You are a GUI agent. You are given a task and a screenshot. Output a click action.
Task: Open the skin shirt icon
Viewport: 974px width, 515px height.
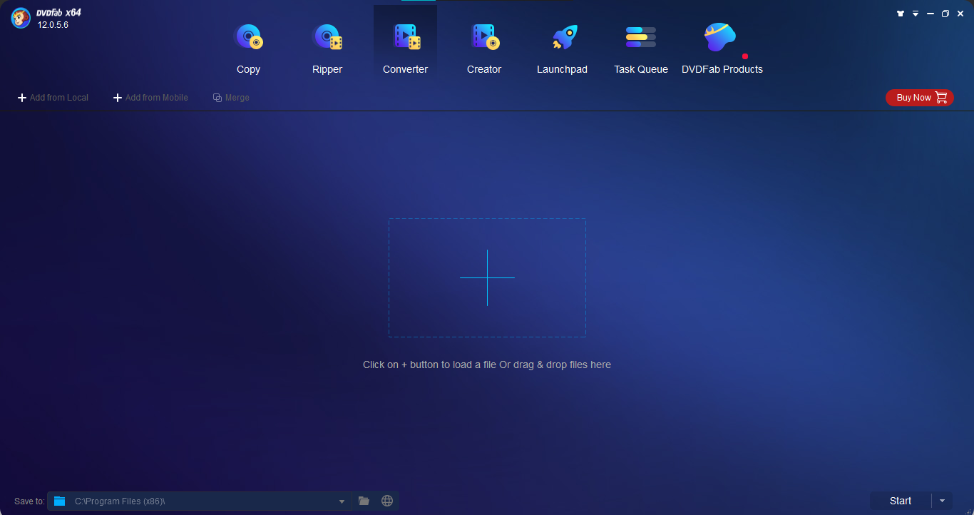tap(901, 14)
